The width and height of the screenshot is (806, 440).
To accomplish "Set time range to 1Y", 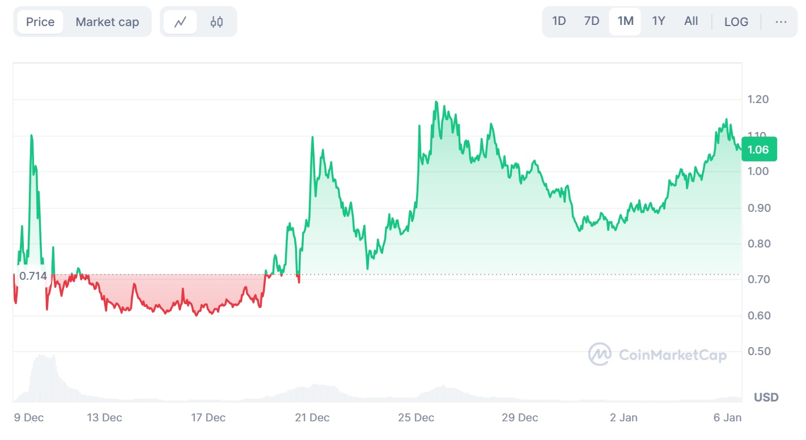I will (658, 22).
